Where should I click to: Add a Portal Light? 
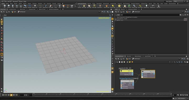point(140,6)
